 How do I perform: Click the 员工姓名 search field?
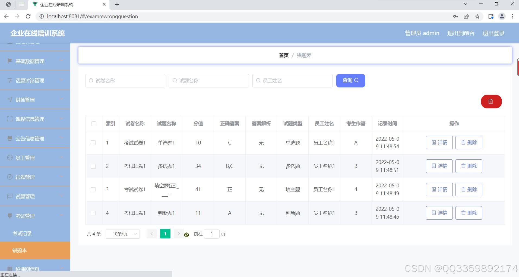point(292,81)
